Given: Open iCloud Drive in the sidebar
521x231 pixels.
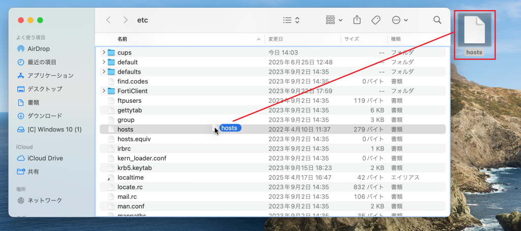Looking at the screenshot, I should pyautogui.click(x=40, y=158).
